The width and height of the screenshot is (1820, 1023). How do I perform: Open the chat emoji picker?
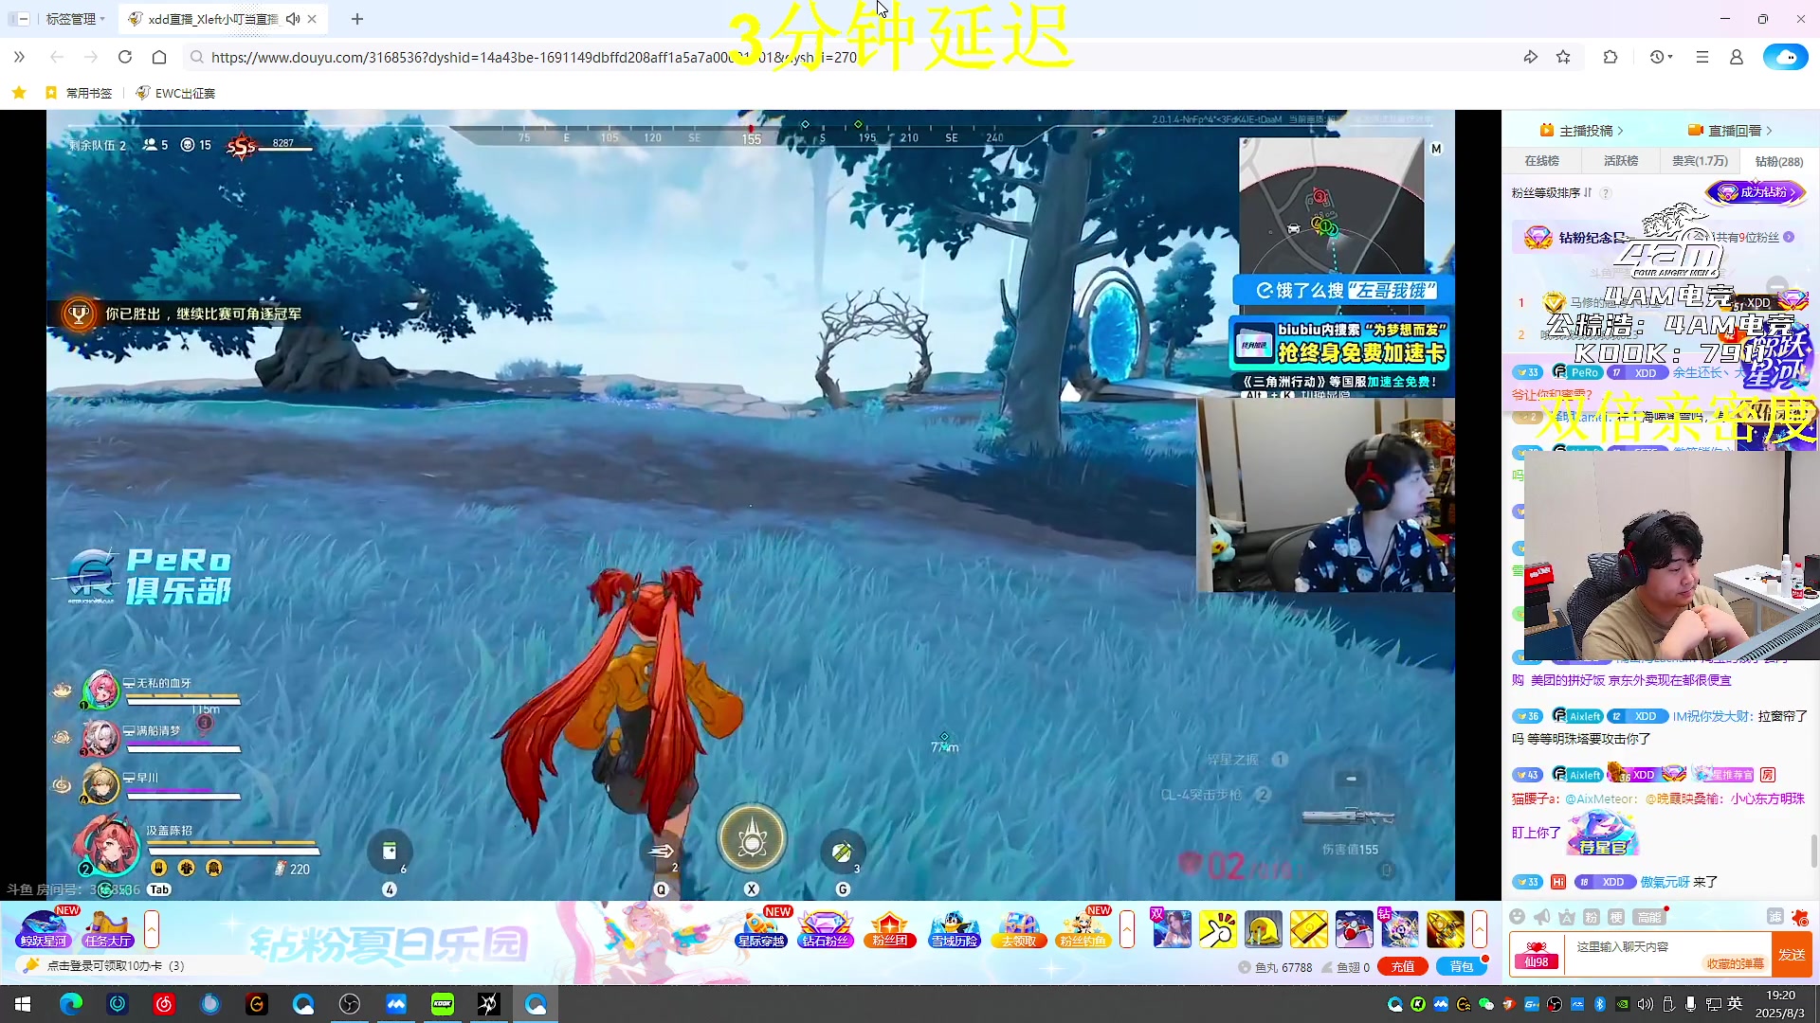[x=1517, y=916]
